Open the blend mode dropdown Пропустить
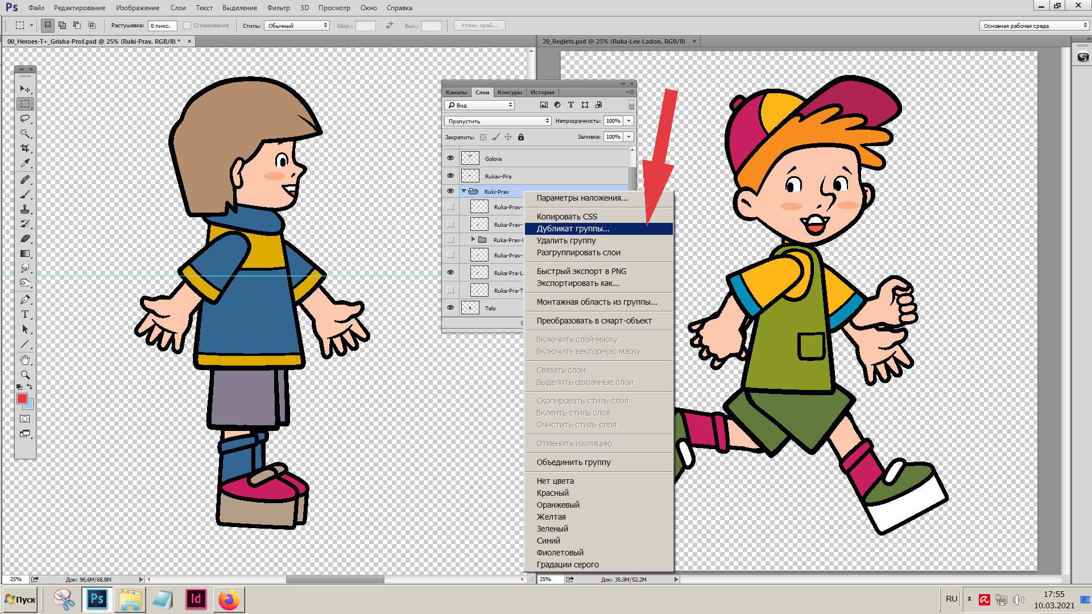 pos(498,121)
